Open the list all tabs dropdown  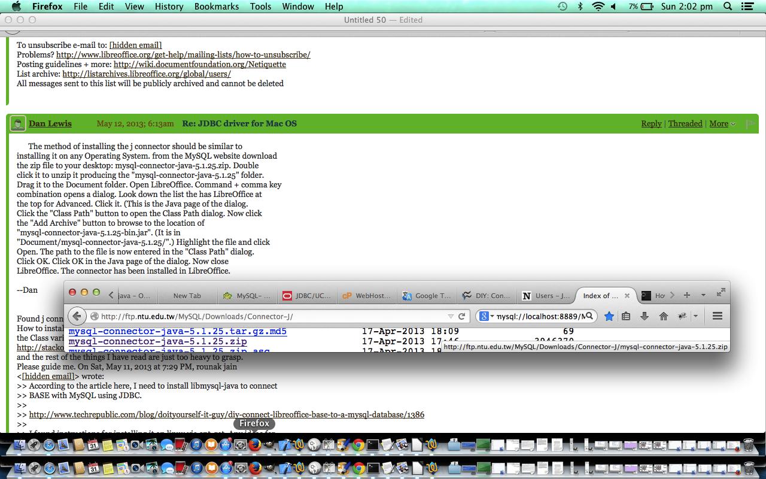(x=703, y=295)
